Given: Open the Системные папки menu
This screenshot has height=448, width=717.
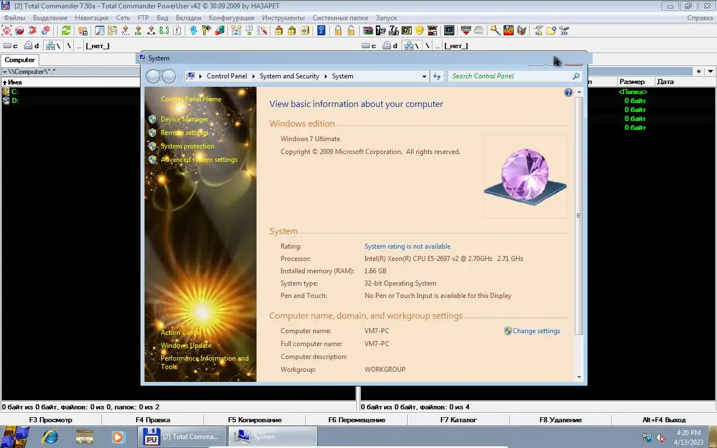Looking at the screenshot, I should click(339, 18).
